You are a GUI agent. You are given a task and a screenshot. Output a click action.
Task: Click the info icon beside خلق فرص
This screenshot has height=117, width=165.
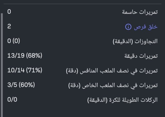pos(128,27)
